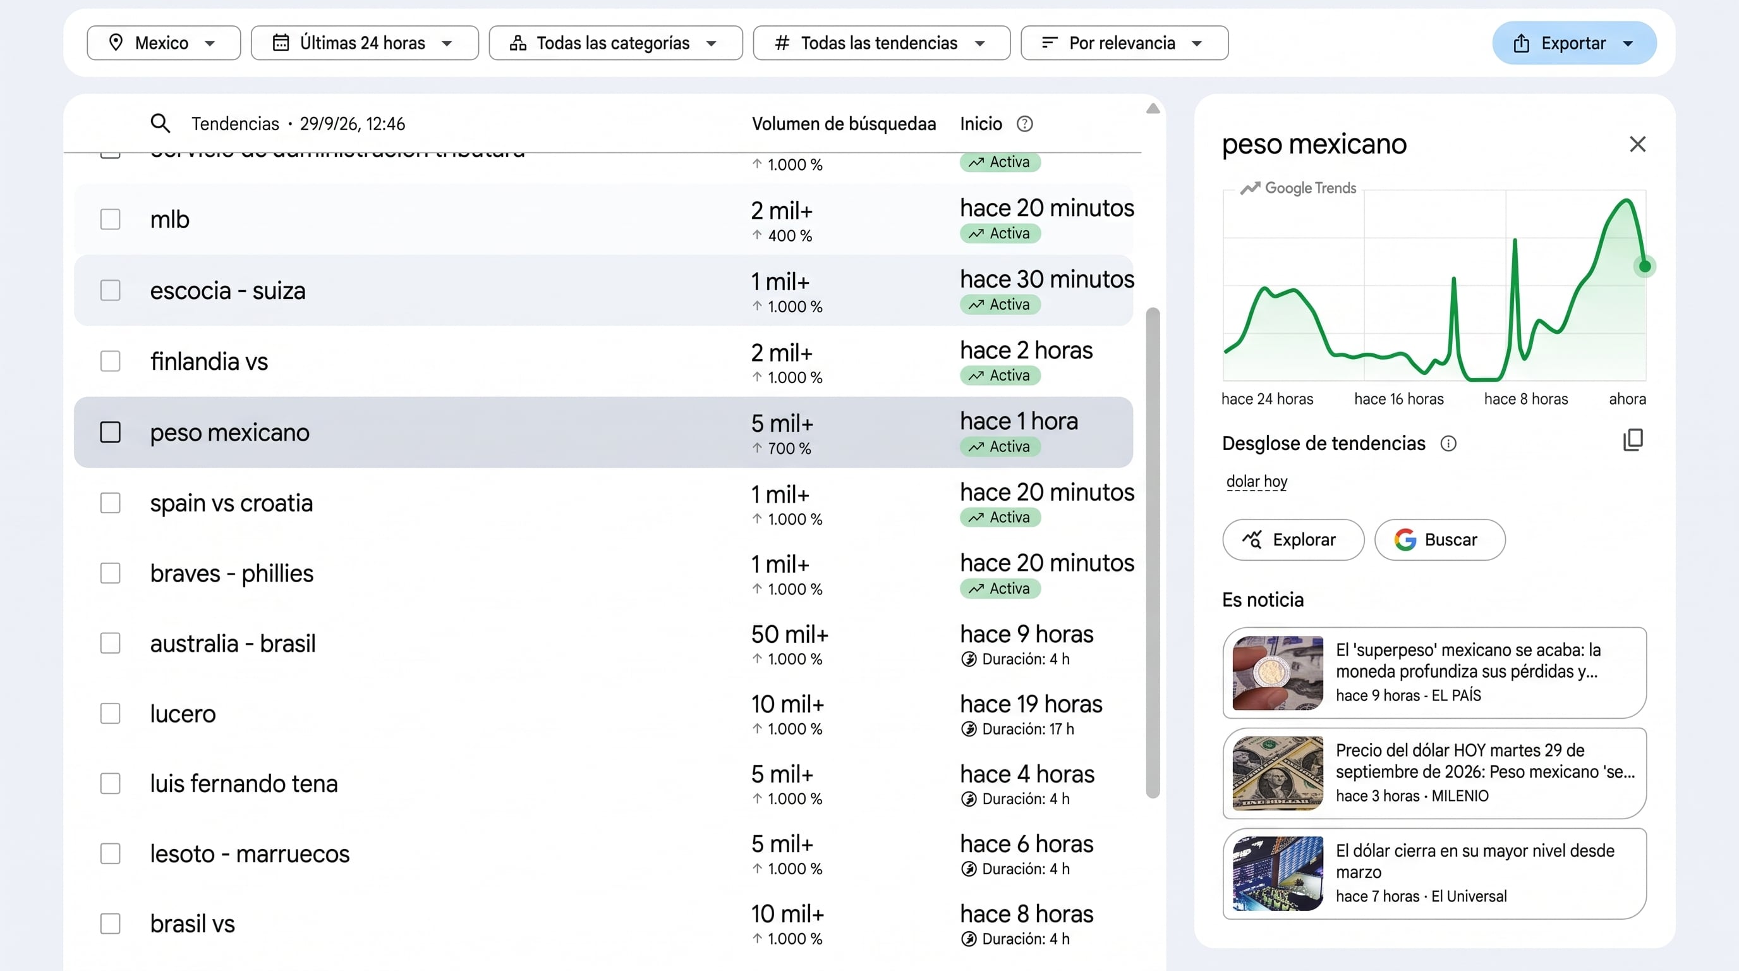Click the Activa trend badge in the mlb row
The image size is (1739, 971).
click(1000, 234)
